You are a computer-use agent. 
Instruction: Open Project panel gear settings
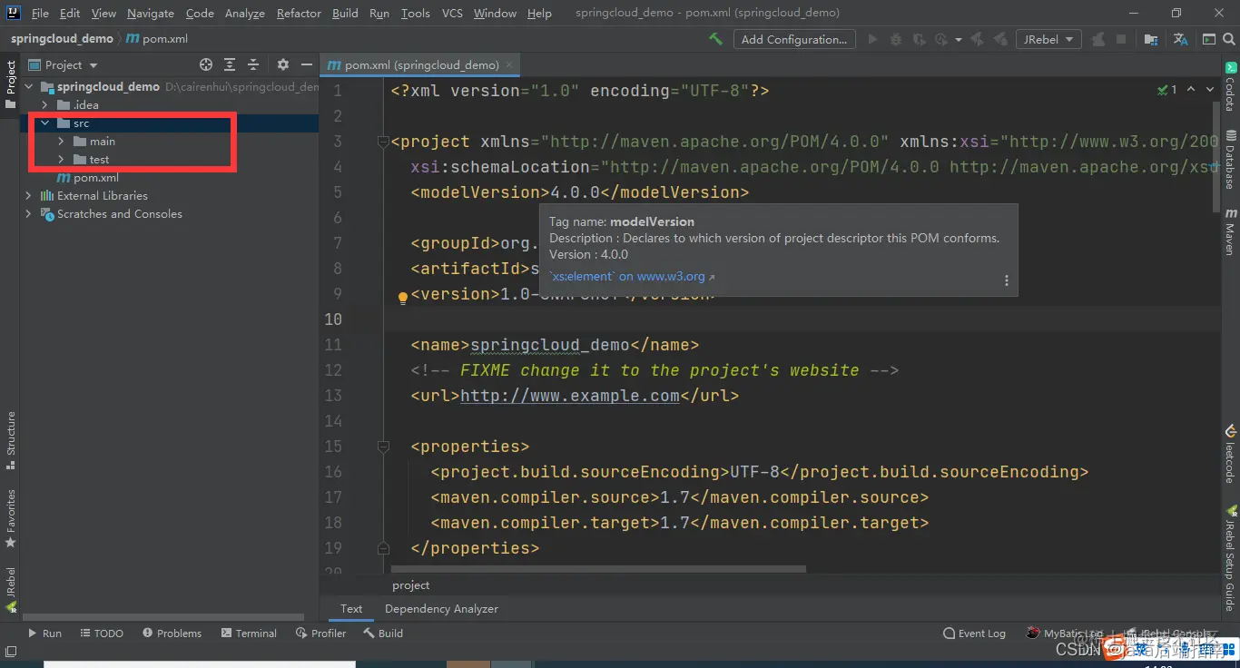(283, 64)
